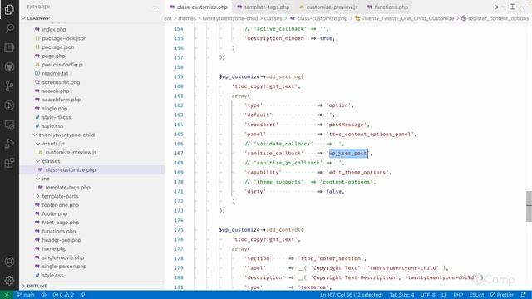The height and width of the screenshot is (299, 532).
Task: Click the notifications bell icon
Action: point(524,295)
